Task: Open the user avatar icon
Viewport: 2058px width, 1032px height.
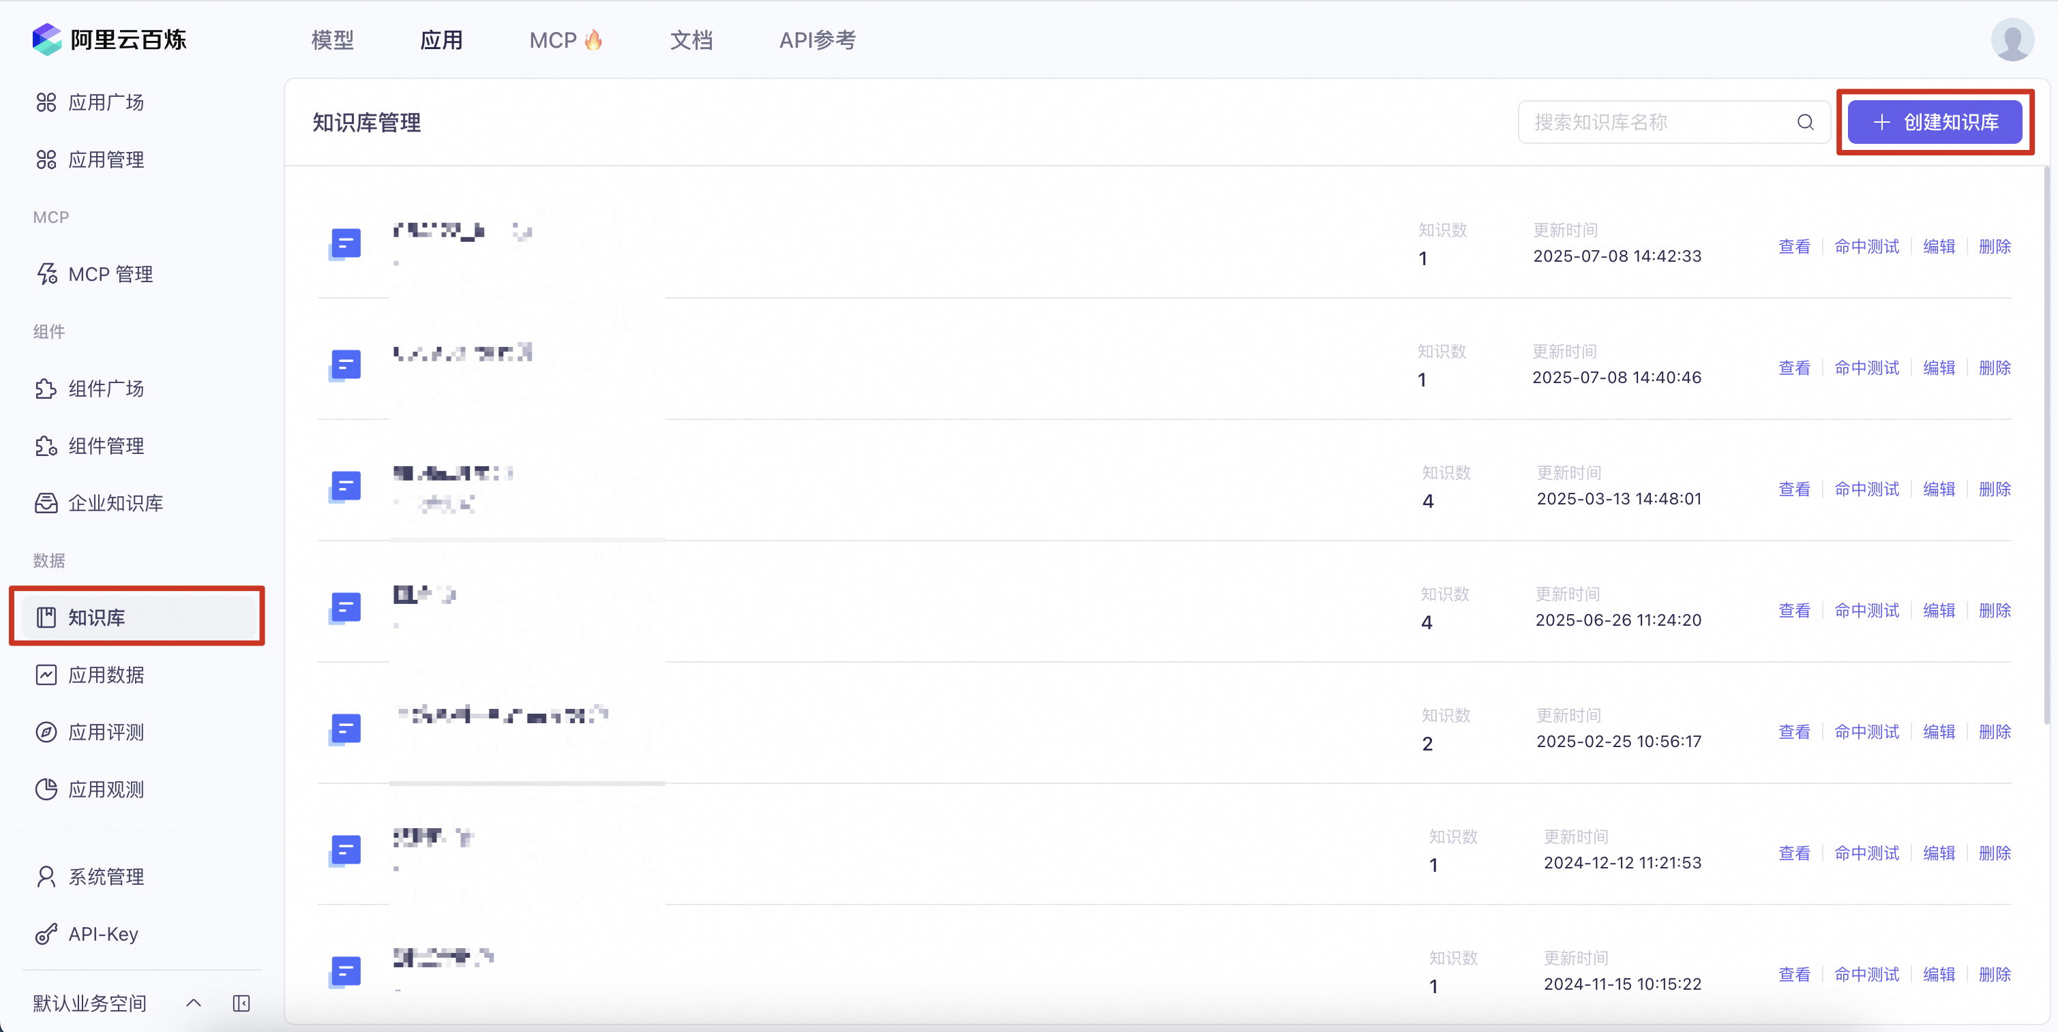Action: (2012, 39)
